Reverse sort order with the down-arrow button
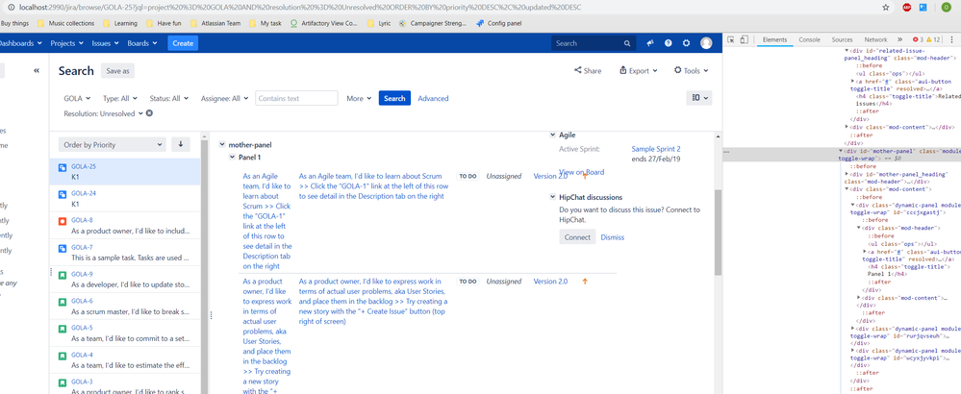The image size is (961, 394). click(x=180, y=144)
